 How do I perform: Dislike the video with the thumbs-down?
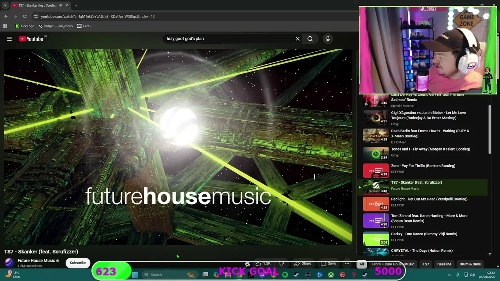point(281,263)
